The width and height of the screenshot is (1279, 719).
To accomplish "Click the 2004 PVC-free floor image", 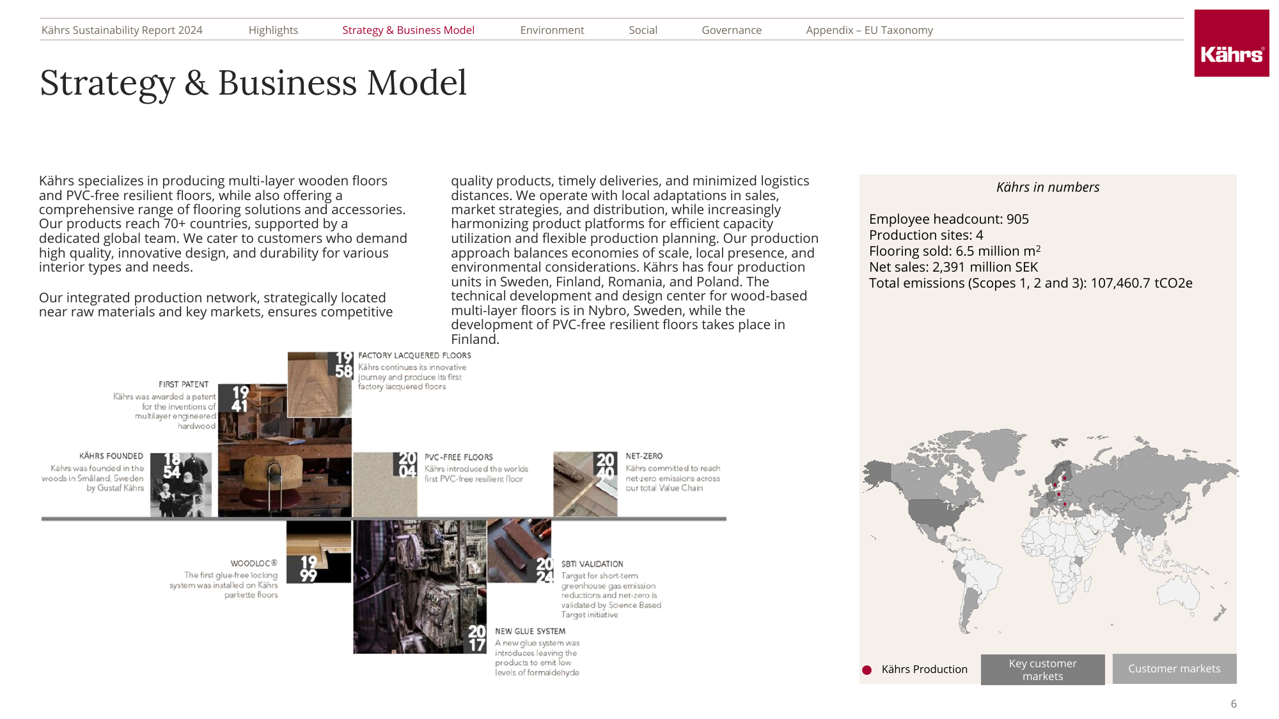I will point(385,484).
